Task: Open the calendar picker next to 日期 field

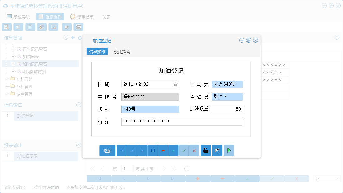Action: (175, 84)
